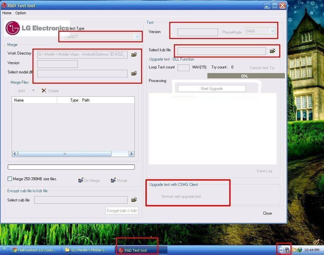Click the Dir Merge icon
This screenshot has height=255, width=324.
pyautogui.click(x=81, y=180)
